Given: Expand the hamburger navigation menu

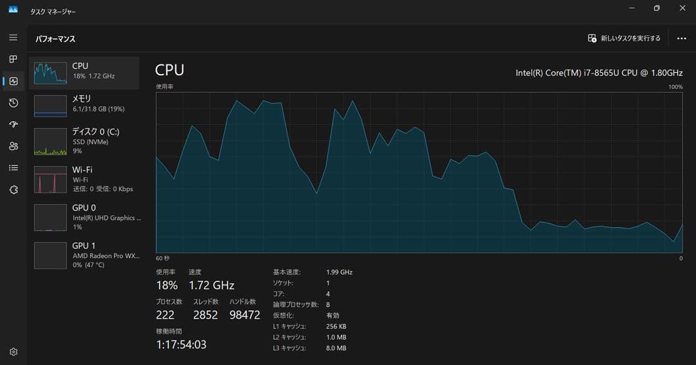Looking at the screenshot, I should [14, 37].
